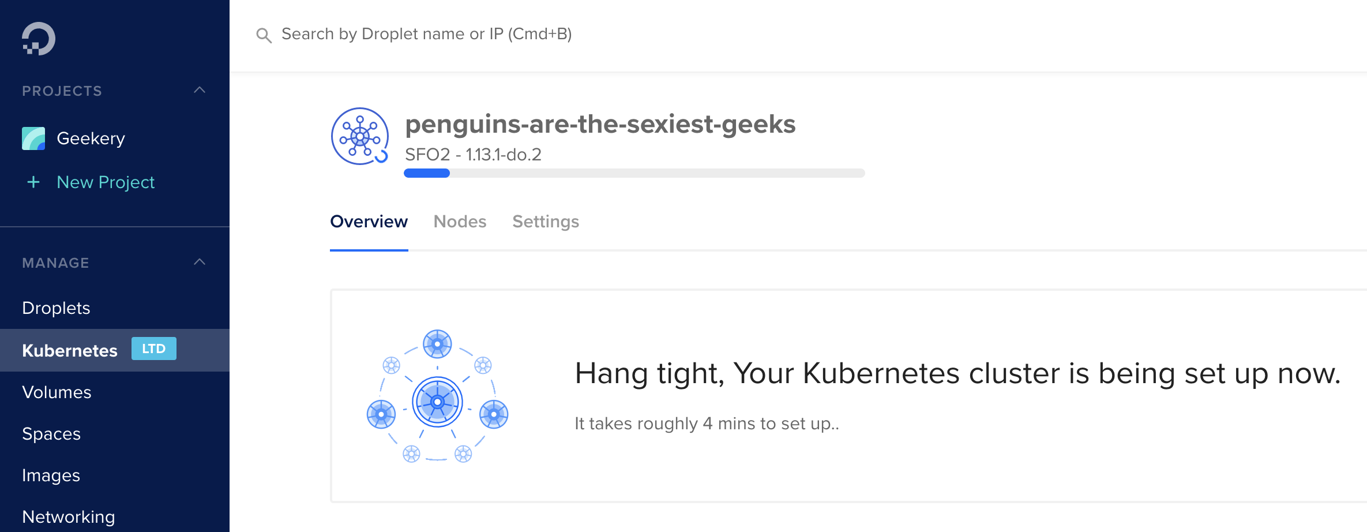Navigate to Spaces
Viewport: 1367px width, 532px height.
pyautogui.click(x=51, y=434)
